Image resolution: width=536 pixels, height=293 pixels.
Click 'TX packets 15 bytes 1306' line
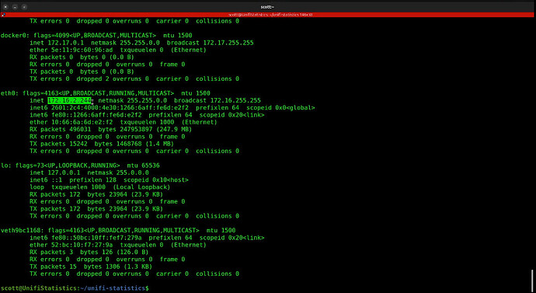[91, 267]
